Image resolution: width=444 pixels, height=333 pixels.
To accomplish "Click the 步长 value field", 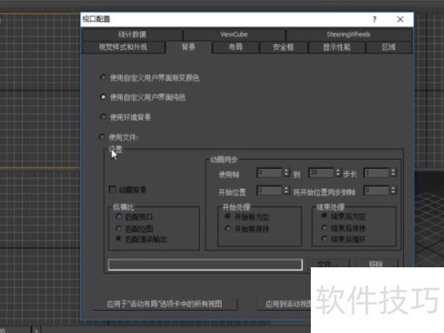I will 377,172.
